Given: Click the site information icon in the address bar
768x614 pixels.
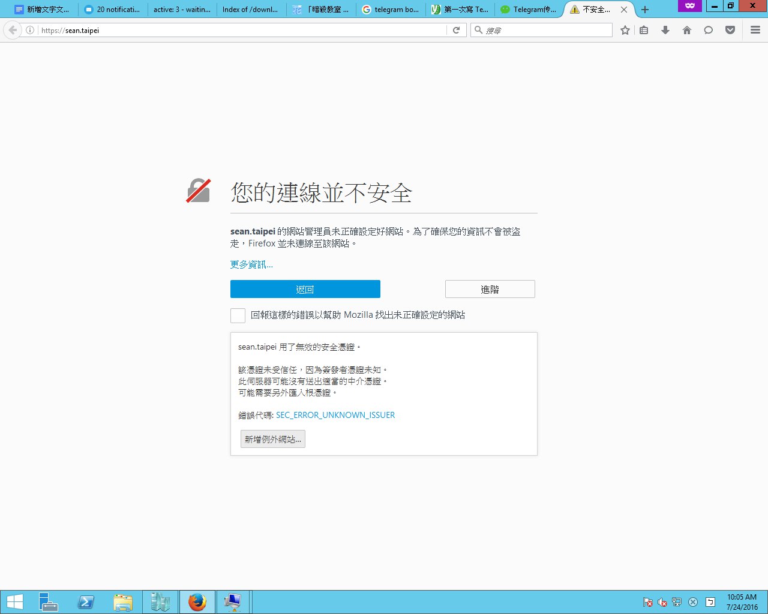Looking at the screenshot, I should 30,30.
